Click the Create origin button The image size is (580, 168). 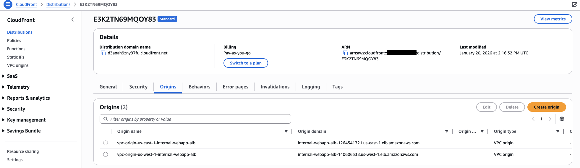(546, 107)
